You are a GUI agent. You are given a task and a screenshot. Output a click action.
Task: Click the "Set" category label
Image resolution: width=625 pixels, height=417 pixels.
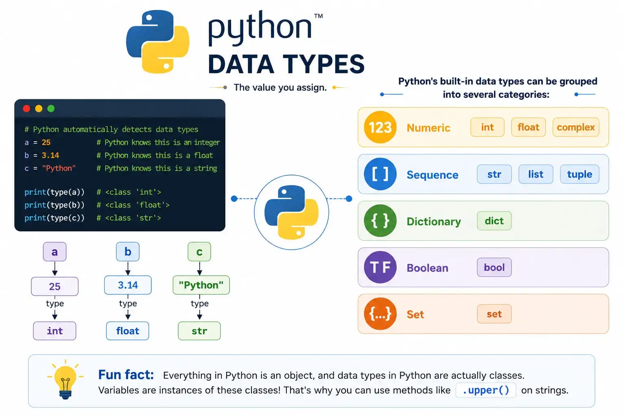pyautogui.click(x=415, y=314)
